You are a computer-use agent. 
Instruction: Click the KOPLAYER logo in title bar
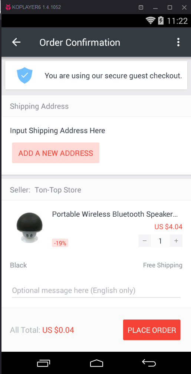tap(8, 7)
